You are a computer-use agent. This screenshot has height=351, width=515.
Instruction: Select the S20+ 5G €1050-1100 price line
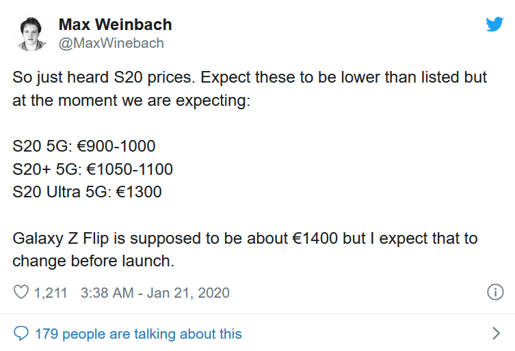[x=92, y=169]
